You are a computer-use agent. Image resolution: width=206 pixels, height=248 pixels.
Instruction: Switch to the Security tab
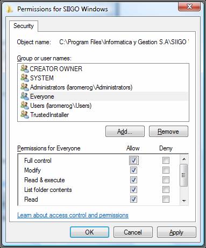[x=24, y=26]
